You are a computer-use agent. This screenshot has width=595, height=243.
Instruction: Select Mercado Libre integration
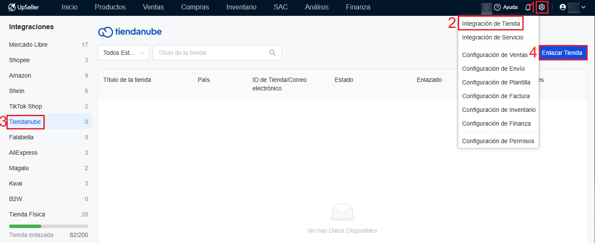pos(49,45)
